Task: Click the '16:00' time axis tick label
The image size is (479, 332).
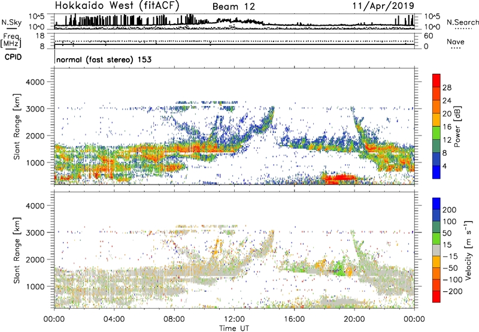Action: (x=294, y=319)
